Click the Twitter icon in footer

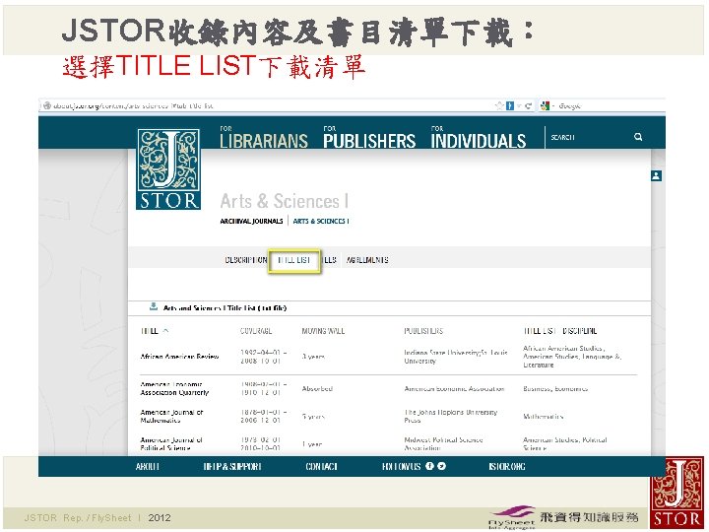(x=442, y=466)
